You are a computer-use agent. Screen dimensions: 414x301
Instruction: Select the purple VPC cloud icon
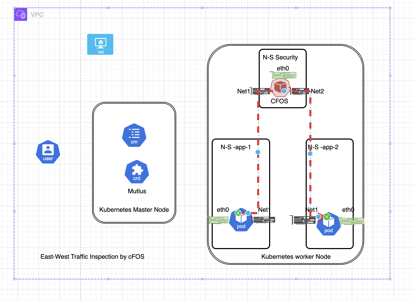[x=21, y=14]
